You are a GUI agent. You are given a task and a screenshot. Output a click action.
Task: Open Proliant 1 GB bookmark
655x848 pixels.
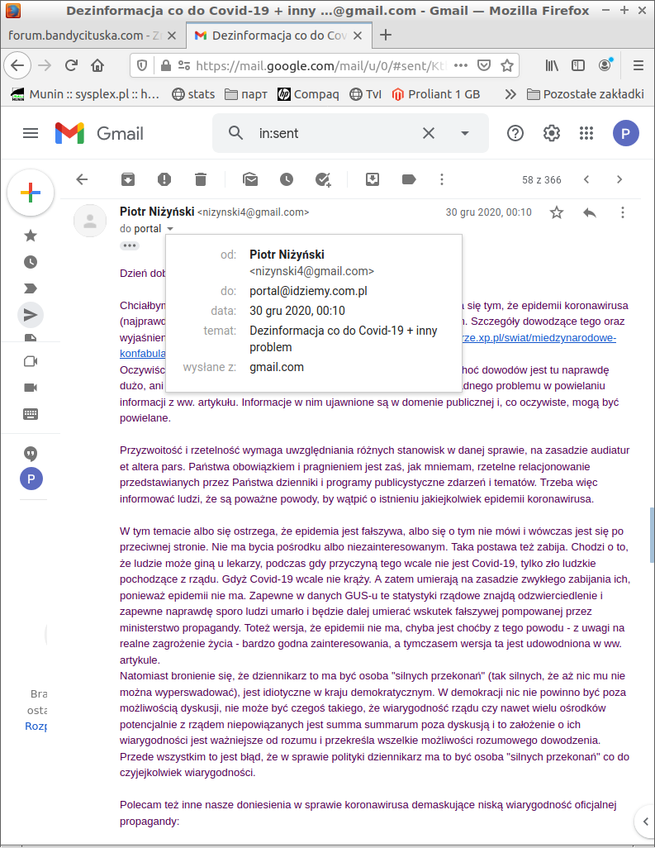click(436, 94)
